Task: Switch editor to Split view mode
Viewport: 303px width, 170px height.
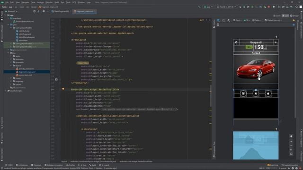Action: pos(285,16)
